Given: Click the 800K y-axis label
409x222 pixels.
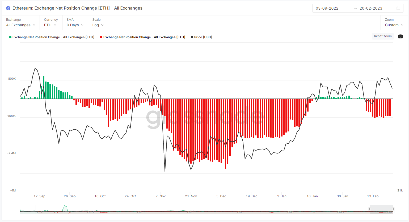Looking at the screenshot, I should (x=12, y=79).
